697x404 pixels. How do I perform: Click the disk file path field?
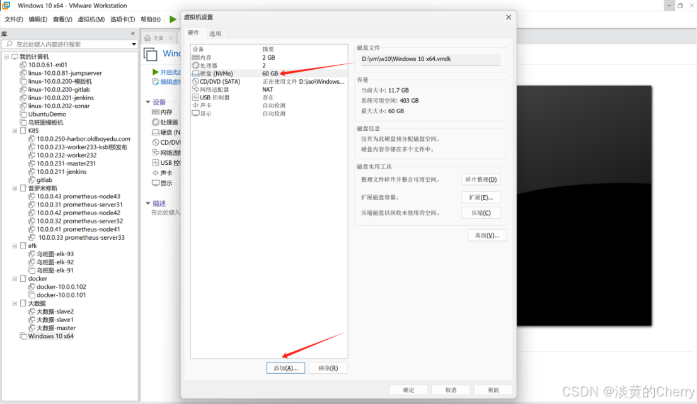coord(430,59)
